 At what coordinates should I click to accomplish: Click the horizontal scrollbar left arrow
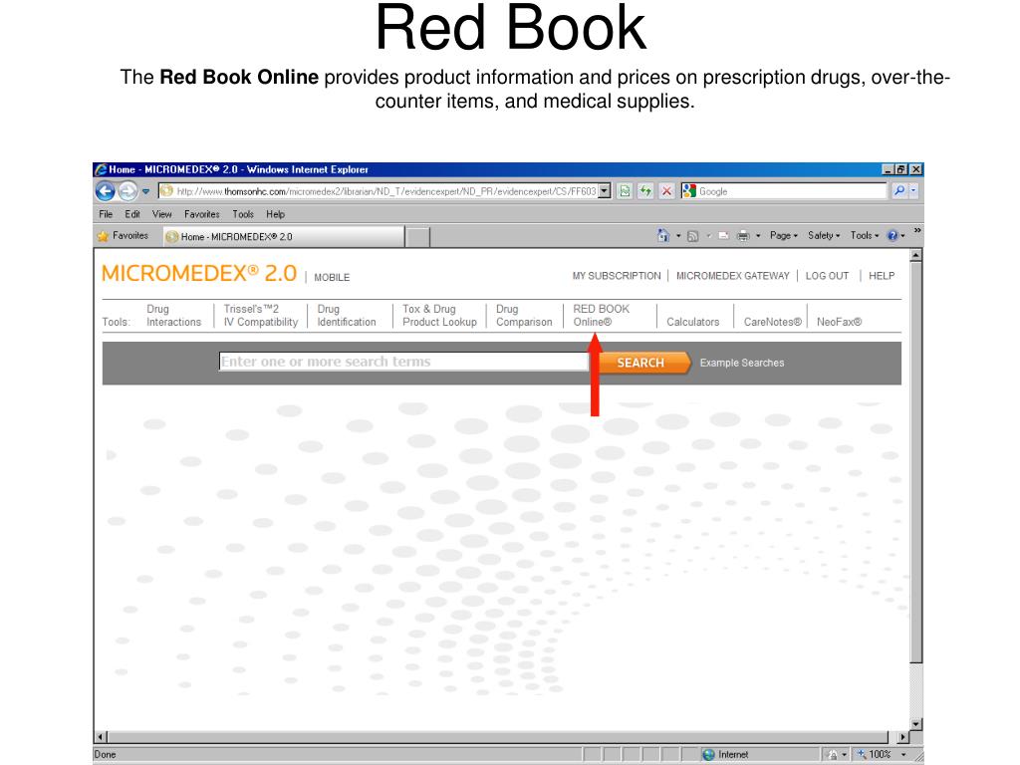(x=101, y=737)
